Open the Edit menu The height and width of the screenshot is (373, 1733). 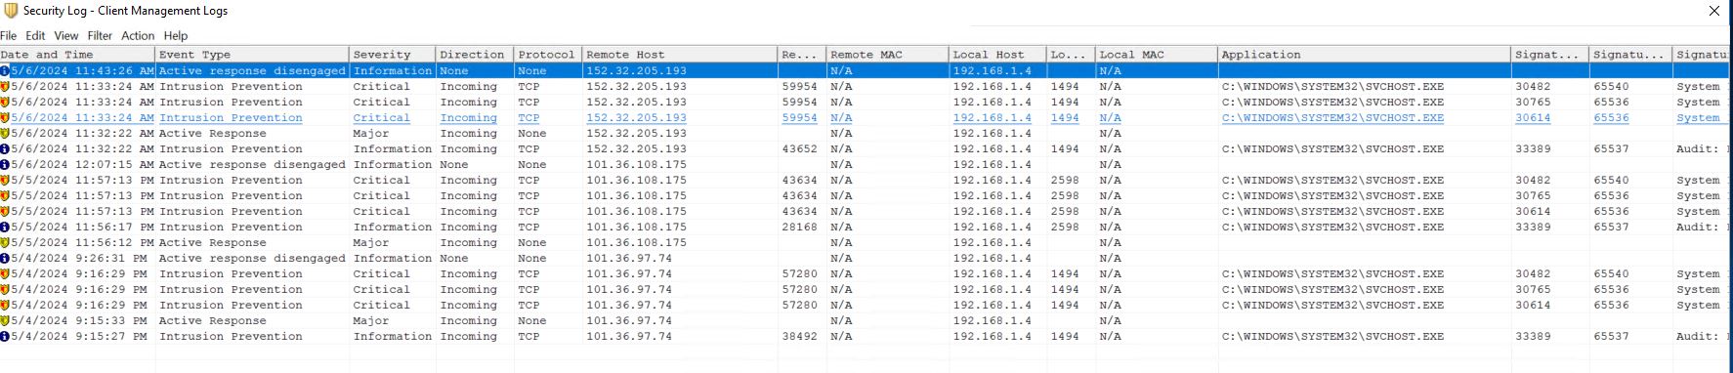pos(35,35)
